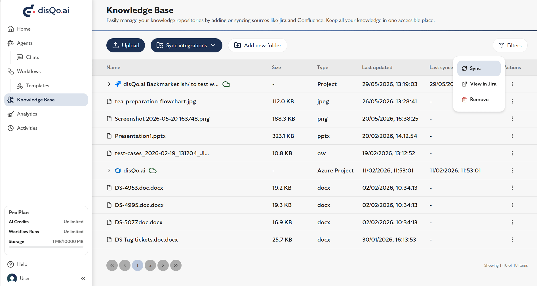The width and height of the screenshot is (537, 286).
Task: Click cloud sync icon beside disQo.ai Azure project
Action: [x=153, y=170]
